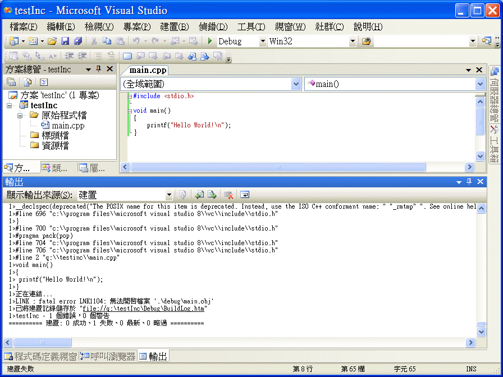
Task: Open the 建置(B) menu
Action: 175,27
